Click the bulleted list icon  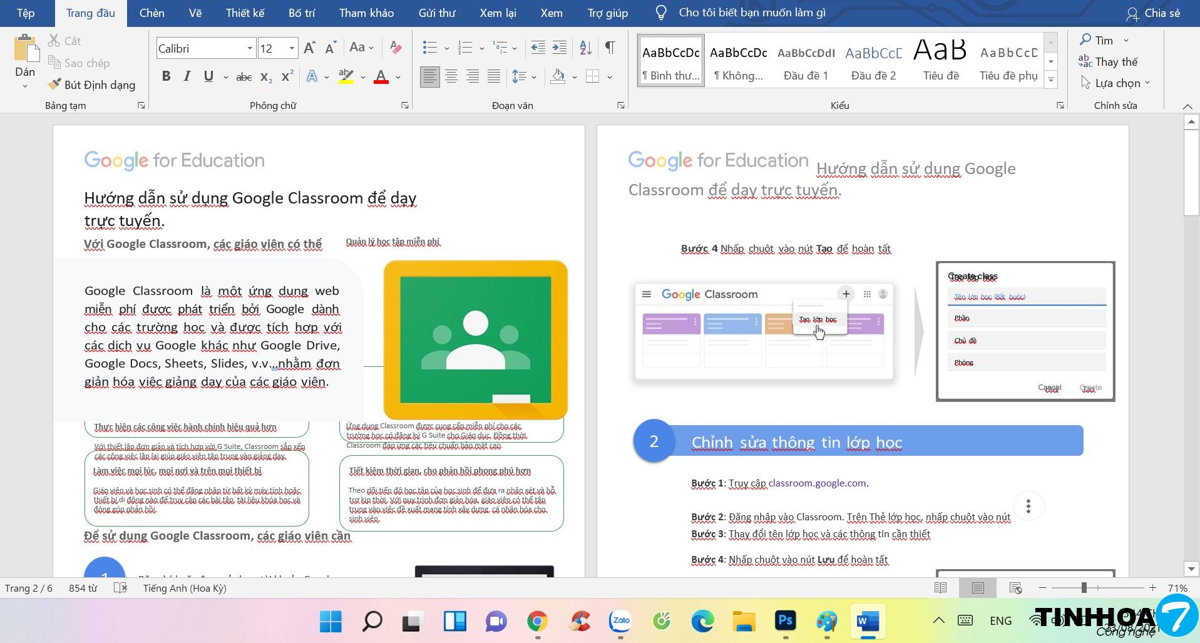[429, 48]
